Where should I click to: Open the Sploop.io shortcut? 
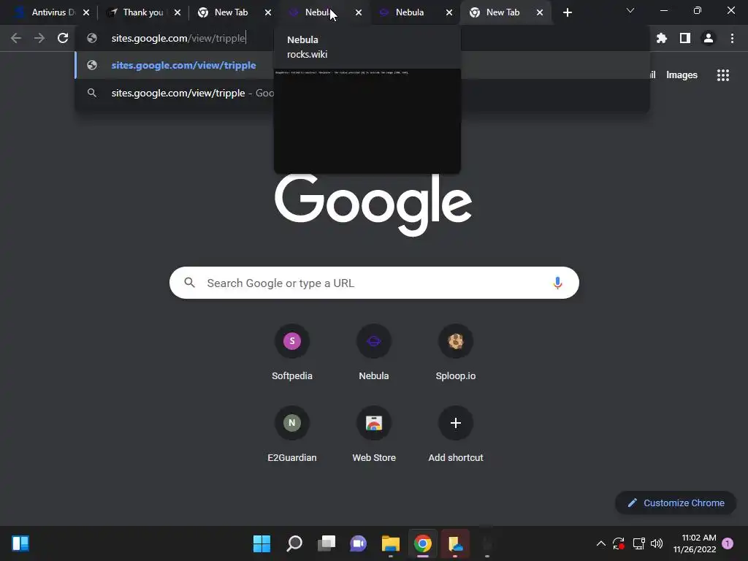456,353
